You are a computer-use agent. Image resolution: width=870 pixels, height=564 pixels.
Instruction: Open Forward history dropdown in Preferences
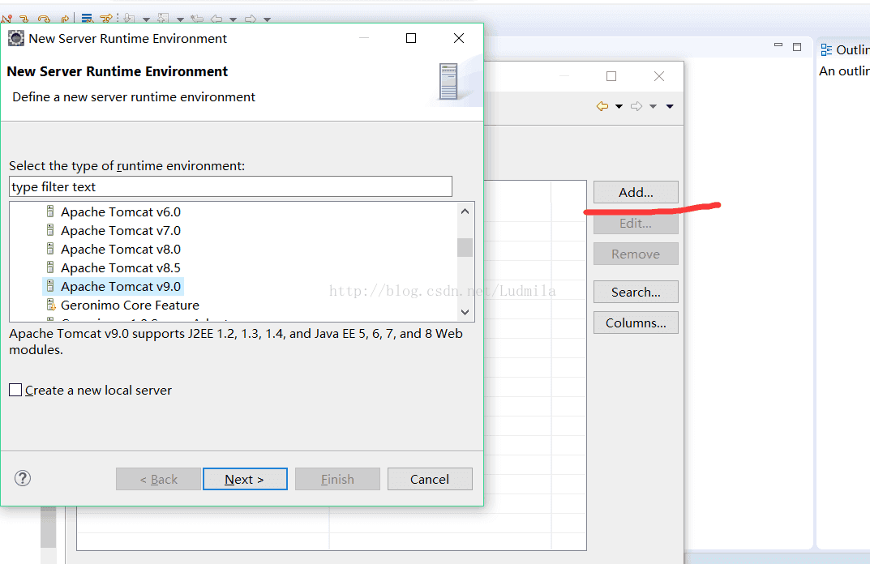click(x=653, y=106)
